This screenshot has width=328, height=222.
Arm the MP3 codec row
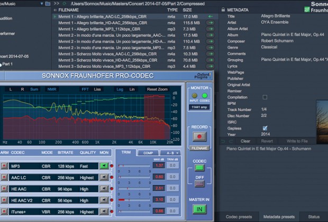click(x=4, y=166)
